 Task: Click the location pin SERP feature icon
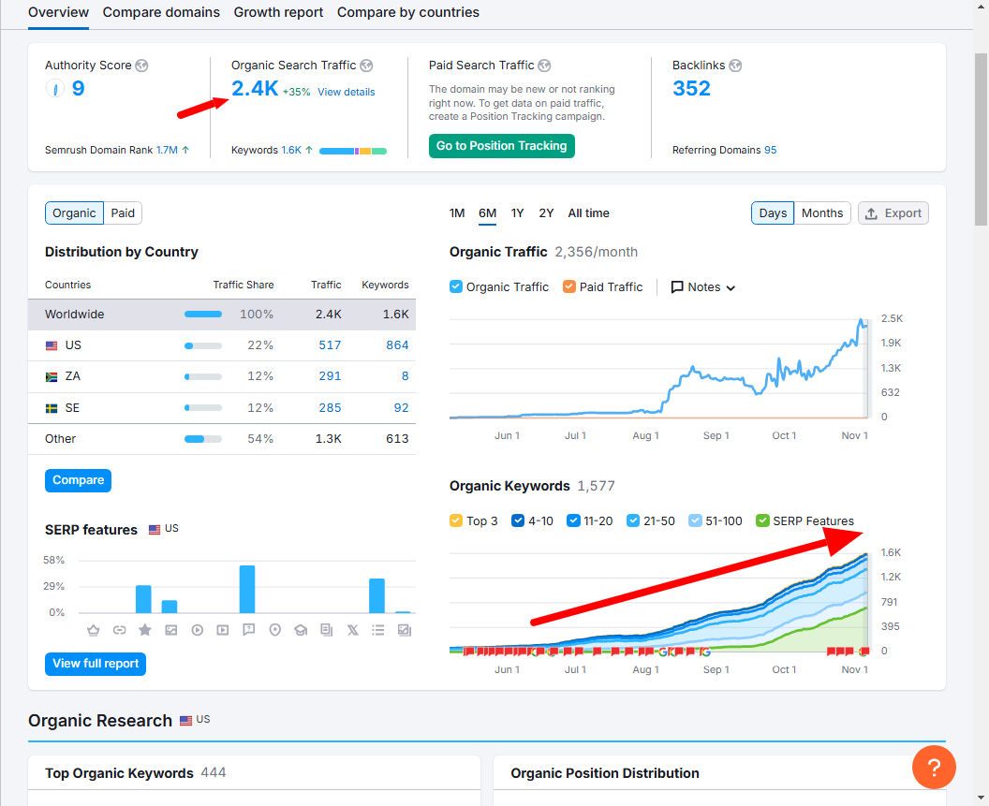pyautogui.click(x=274, y=629)
